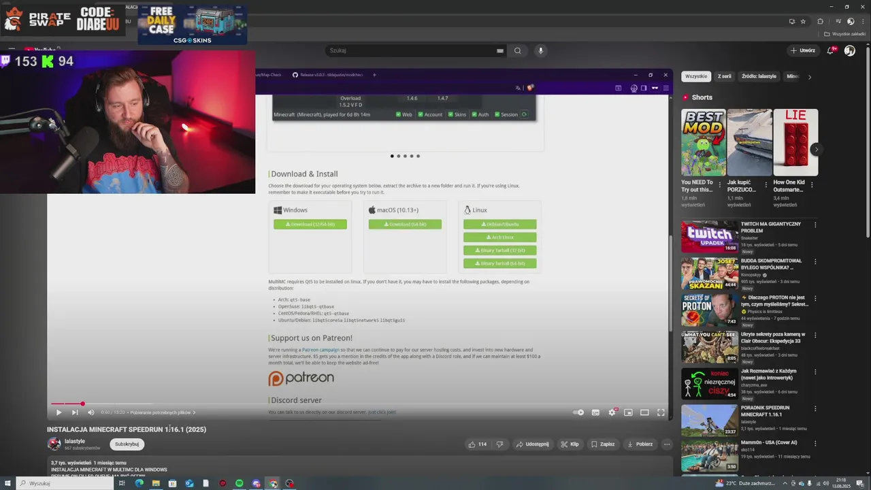Dislike the video

tap(499, 444)
